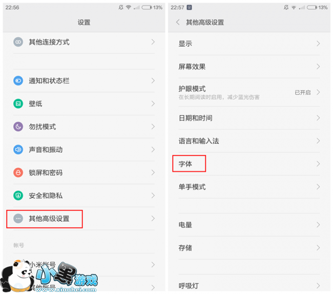Expand the 显示 row chevron
Screen dimensions: 333x294
click(x=318, y=44)
